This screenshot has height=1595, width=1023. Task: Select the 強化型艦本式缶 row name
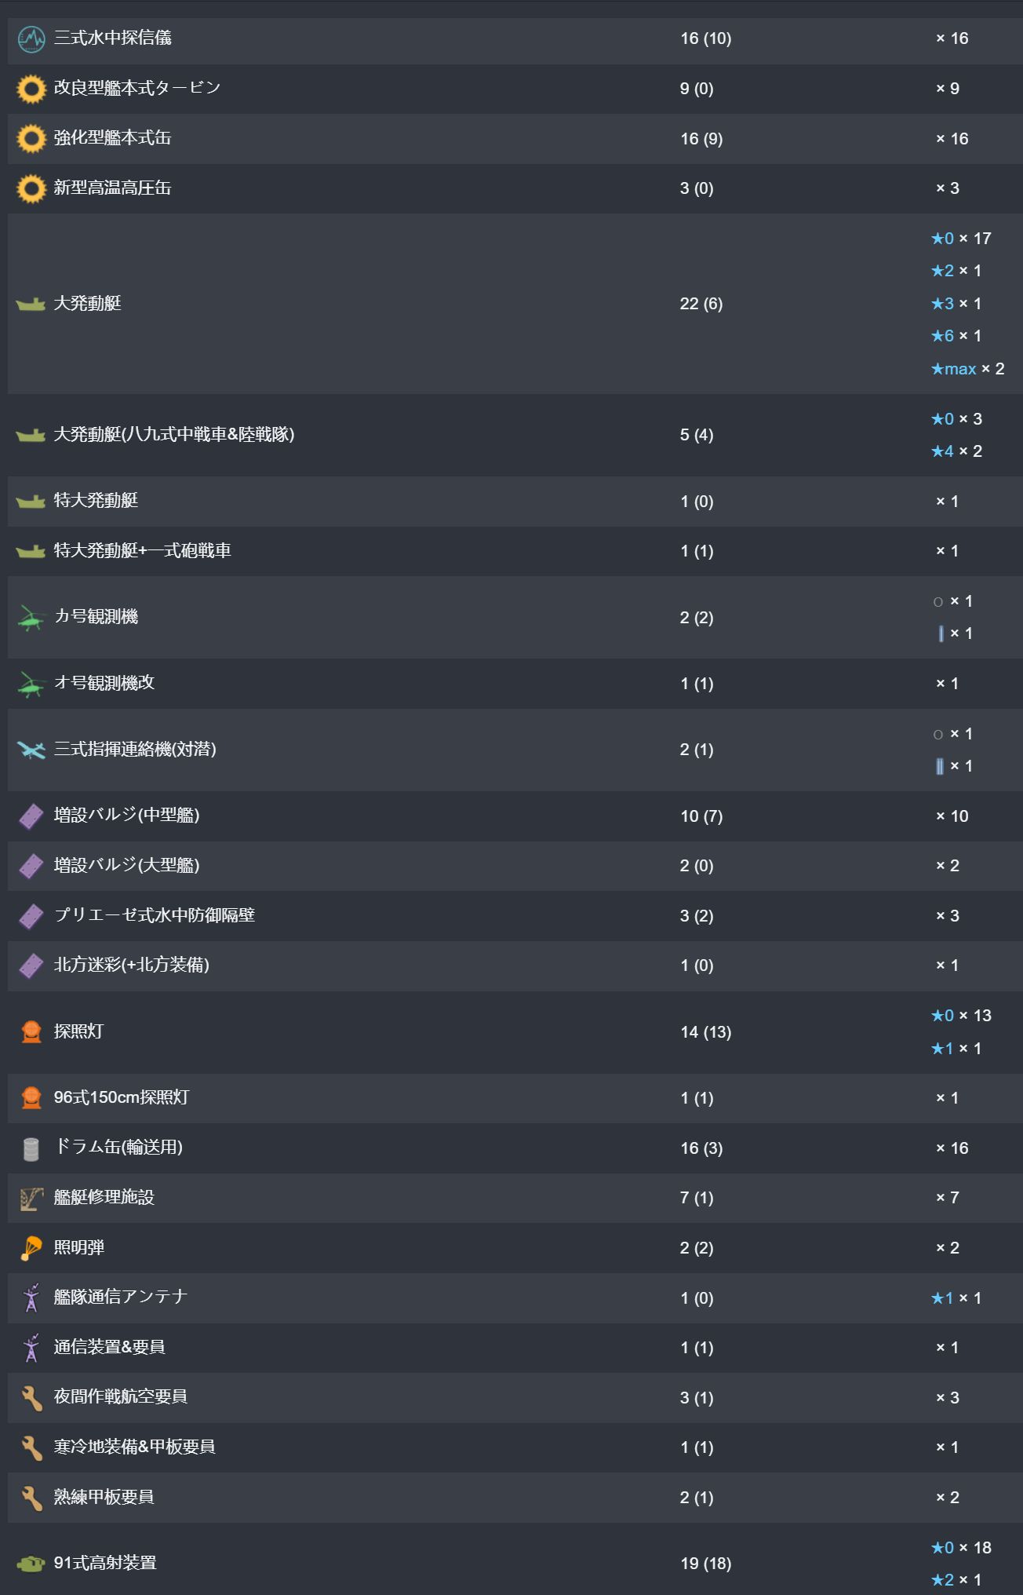click(112, 138)
